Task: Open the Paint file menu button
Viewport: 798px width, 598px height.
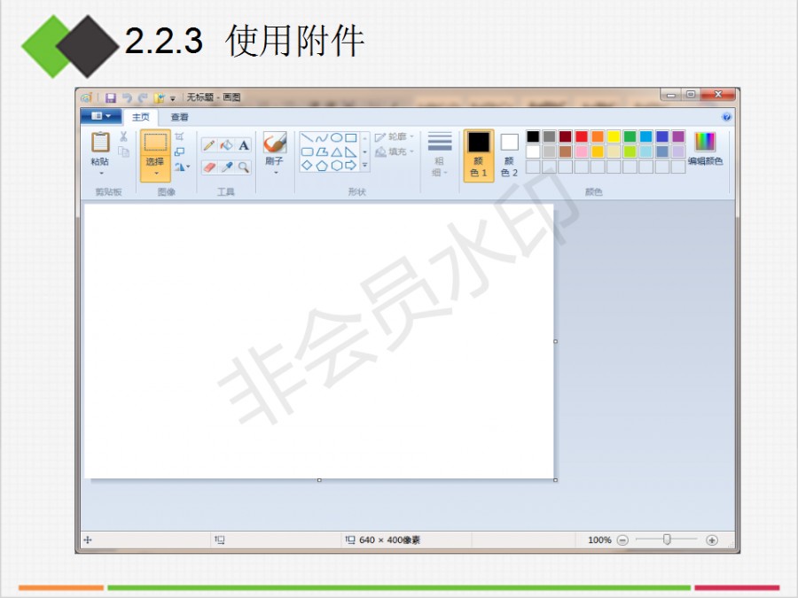Action: 100,117
